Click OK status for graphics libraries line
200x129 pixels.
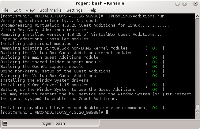coord(155,108)
